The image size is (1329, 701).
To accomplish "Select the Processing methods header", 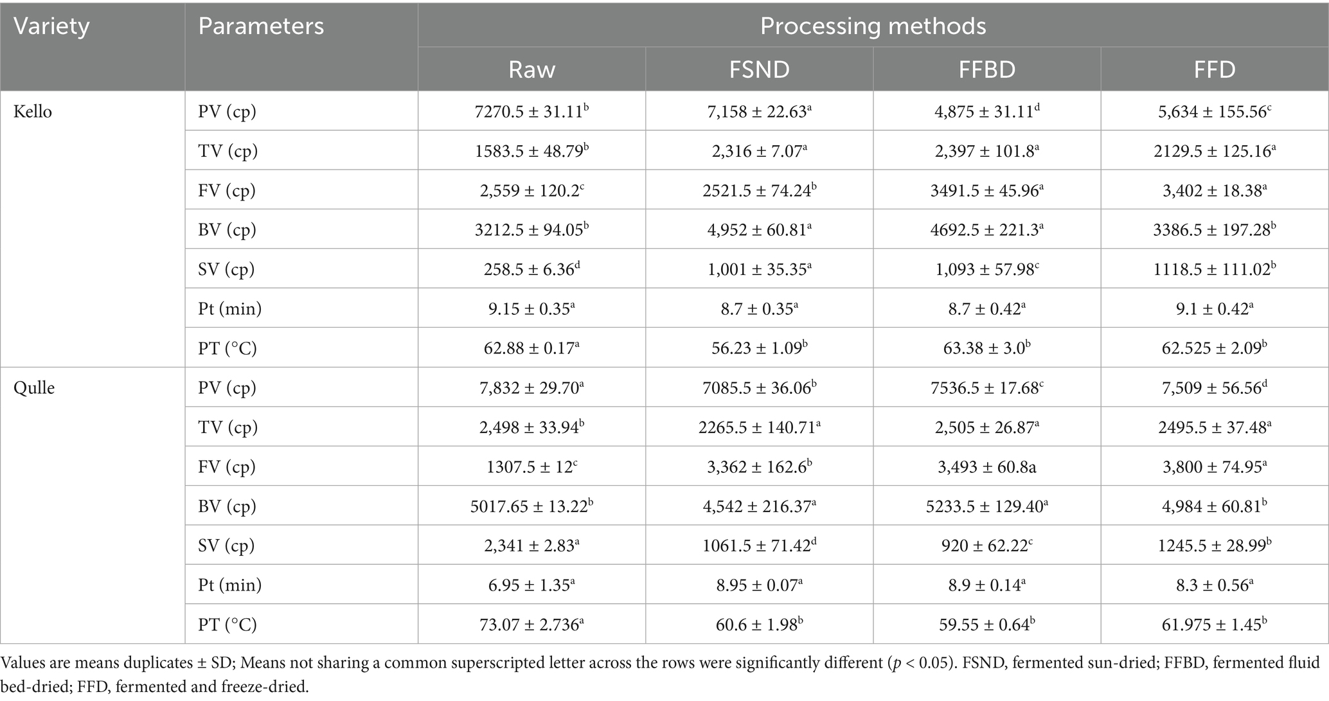I will 873,26.
